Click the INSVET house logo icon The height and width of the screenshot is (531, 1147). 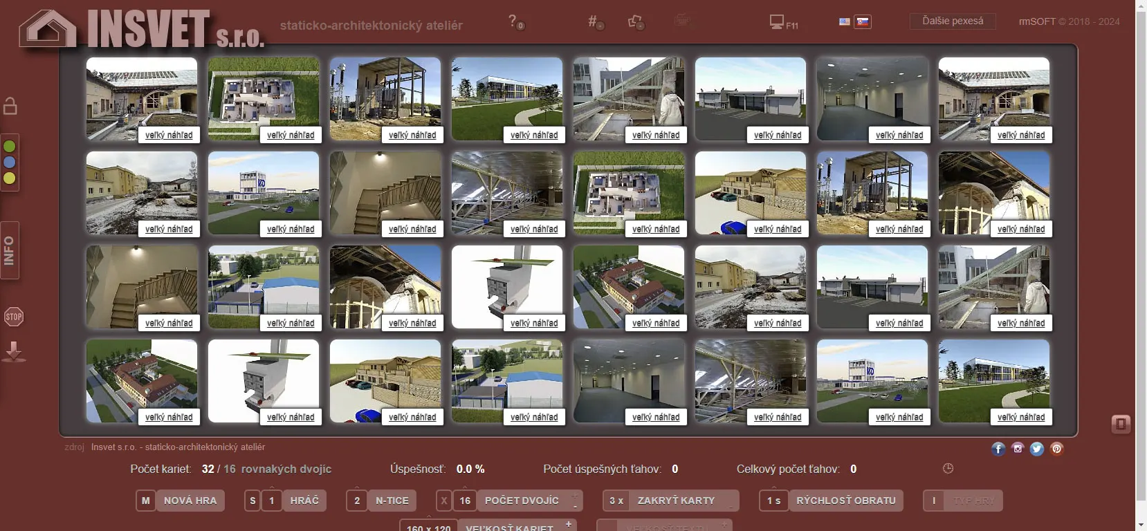point(47,29)
